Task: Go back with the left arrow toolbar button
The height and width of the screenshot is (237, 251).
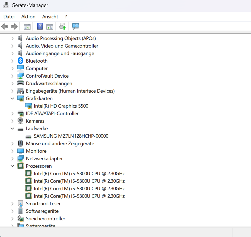Action: [5, 26]
